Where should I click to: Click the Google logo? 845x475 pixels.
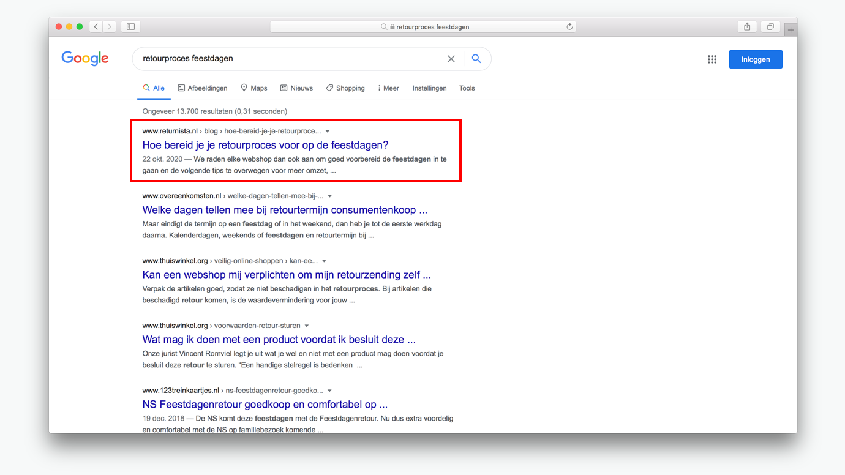(85, 59)
